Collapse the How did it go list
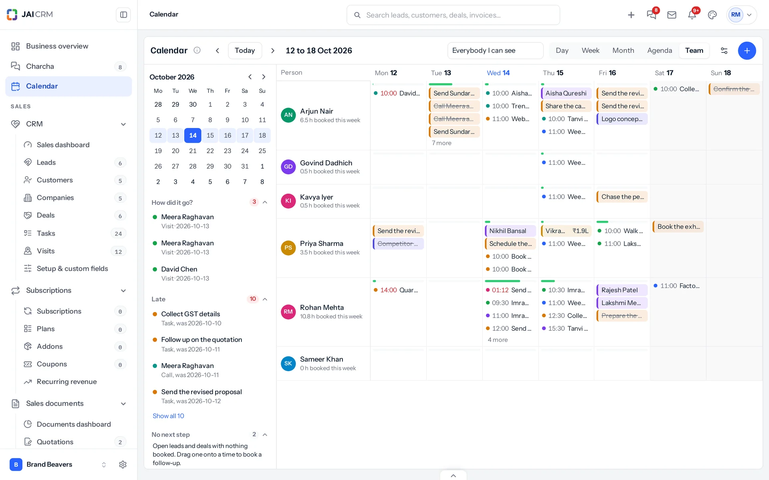The image size is (769, 480). click(x=265, y=202)
